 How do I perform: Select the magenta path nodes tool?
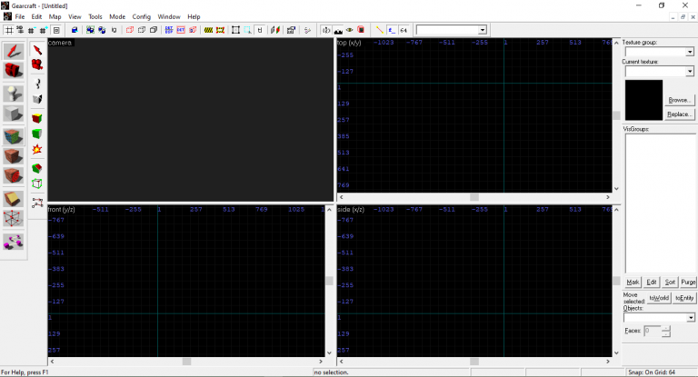15,240
